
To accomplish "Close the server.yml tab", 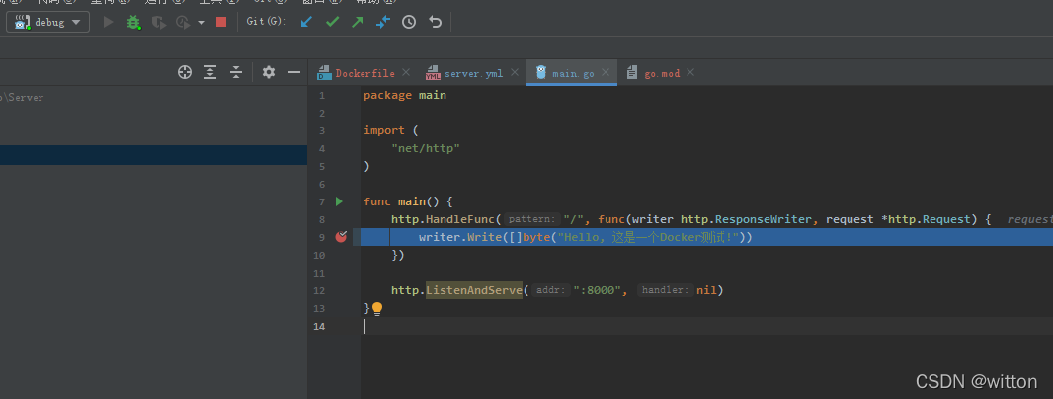I will 515,72.
